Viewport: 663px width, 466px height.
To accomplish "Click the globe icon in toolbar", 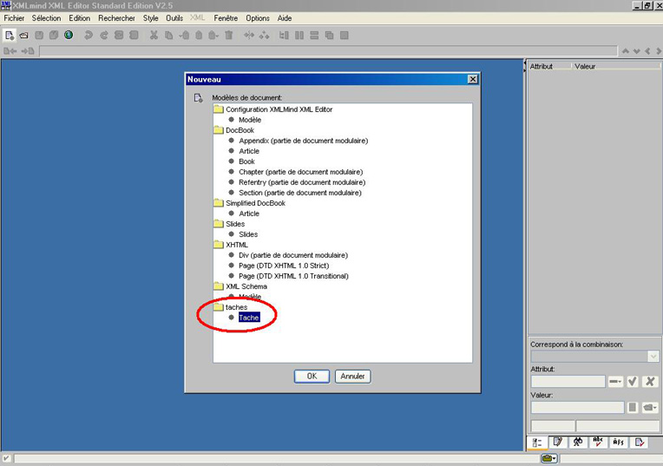I will coord(69,36).
